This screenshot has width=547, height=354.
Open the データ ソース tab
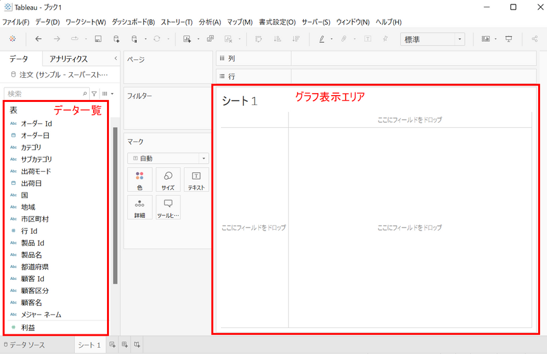(25, 345)
